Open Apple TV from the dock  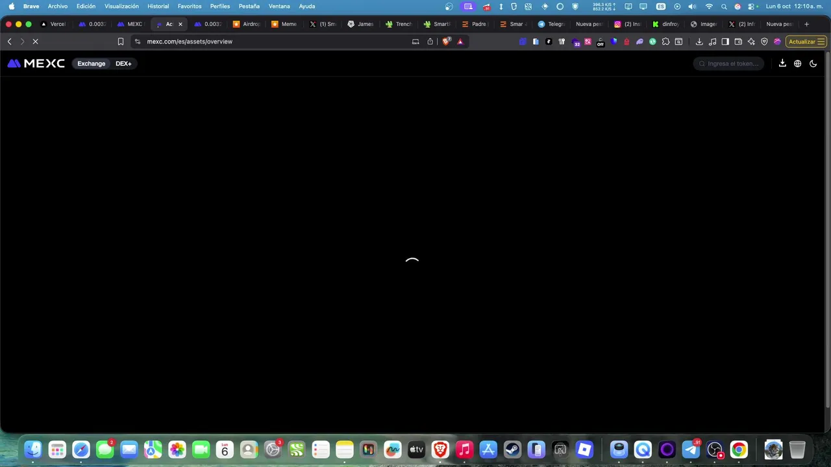pyautogui.click(x=416, y=449)
